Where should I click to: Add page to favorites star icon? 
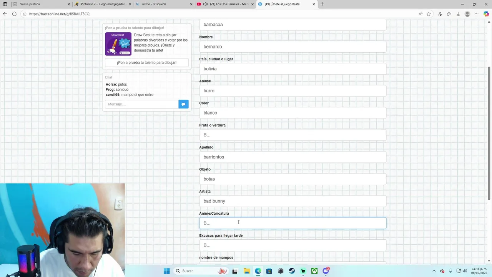click(429, 14)
